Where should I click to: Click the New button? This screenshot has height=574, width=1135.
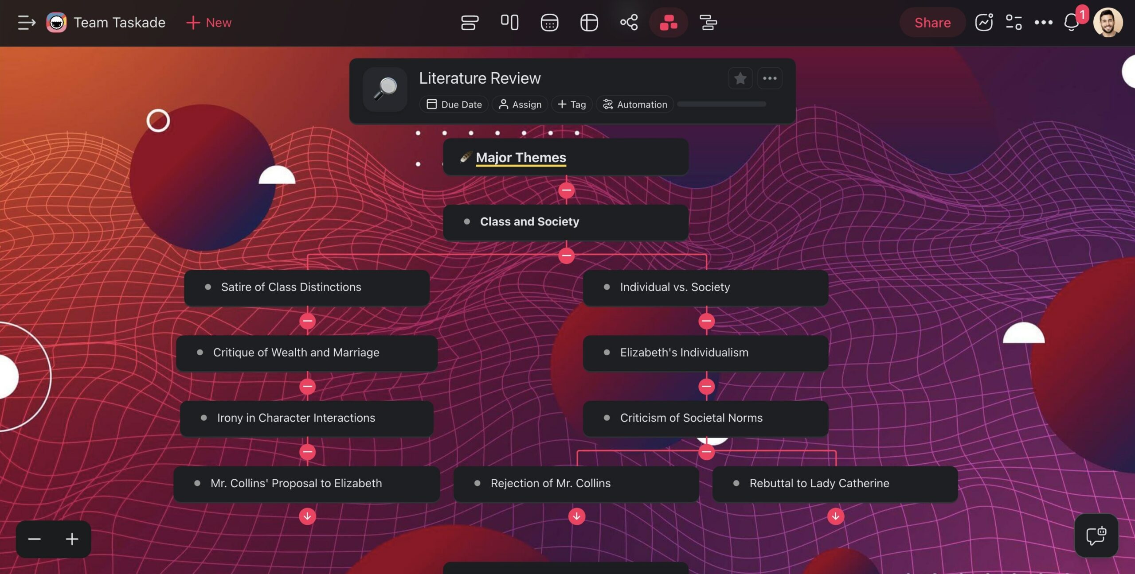(208, 22)
